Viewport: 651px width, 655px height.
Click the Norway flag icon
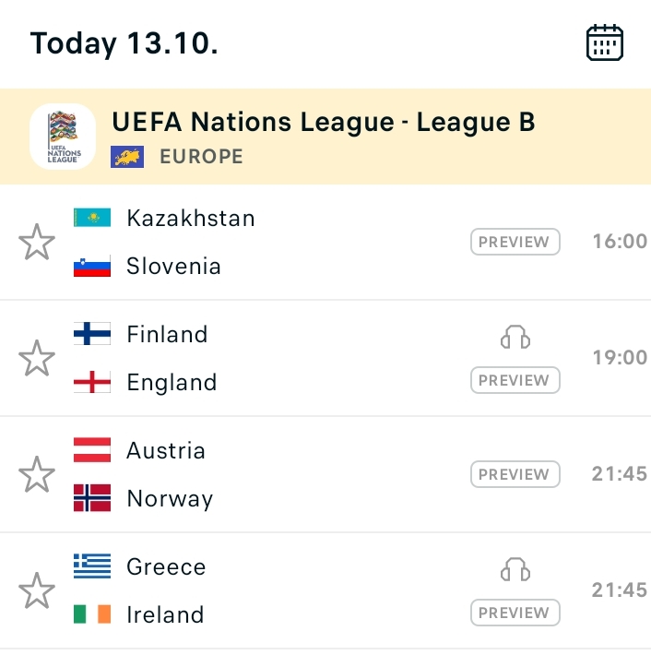click(92, 498)
